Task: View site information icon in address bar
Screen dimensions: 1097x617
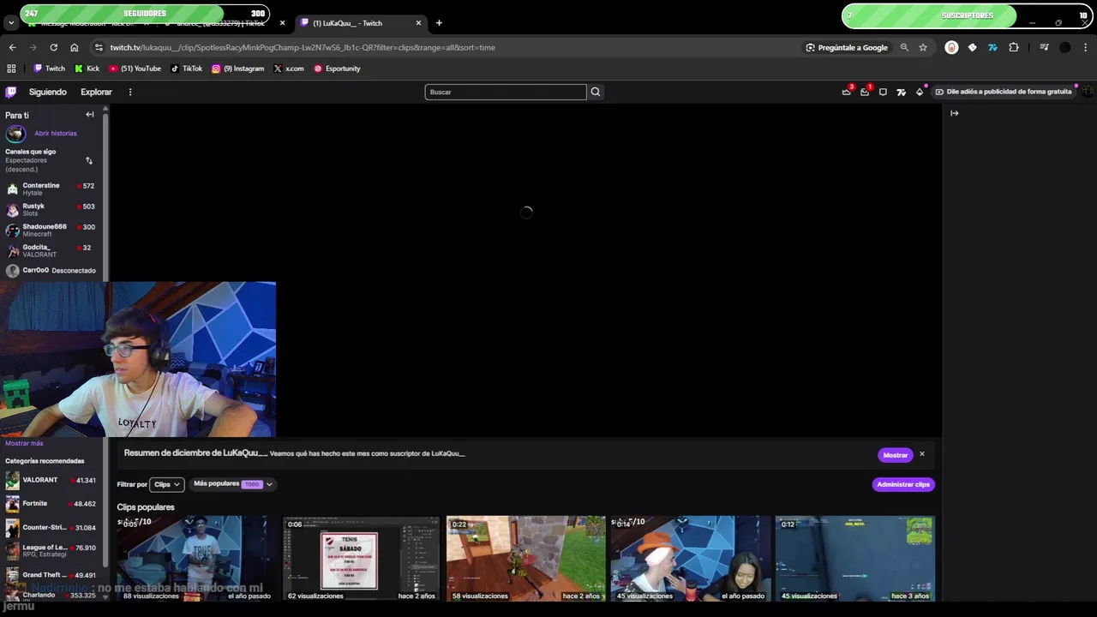Action: [99, 47]
